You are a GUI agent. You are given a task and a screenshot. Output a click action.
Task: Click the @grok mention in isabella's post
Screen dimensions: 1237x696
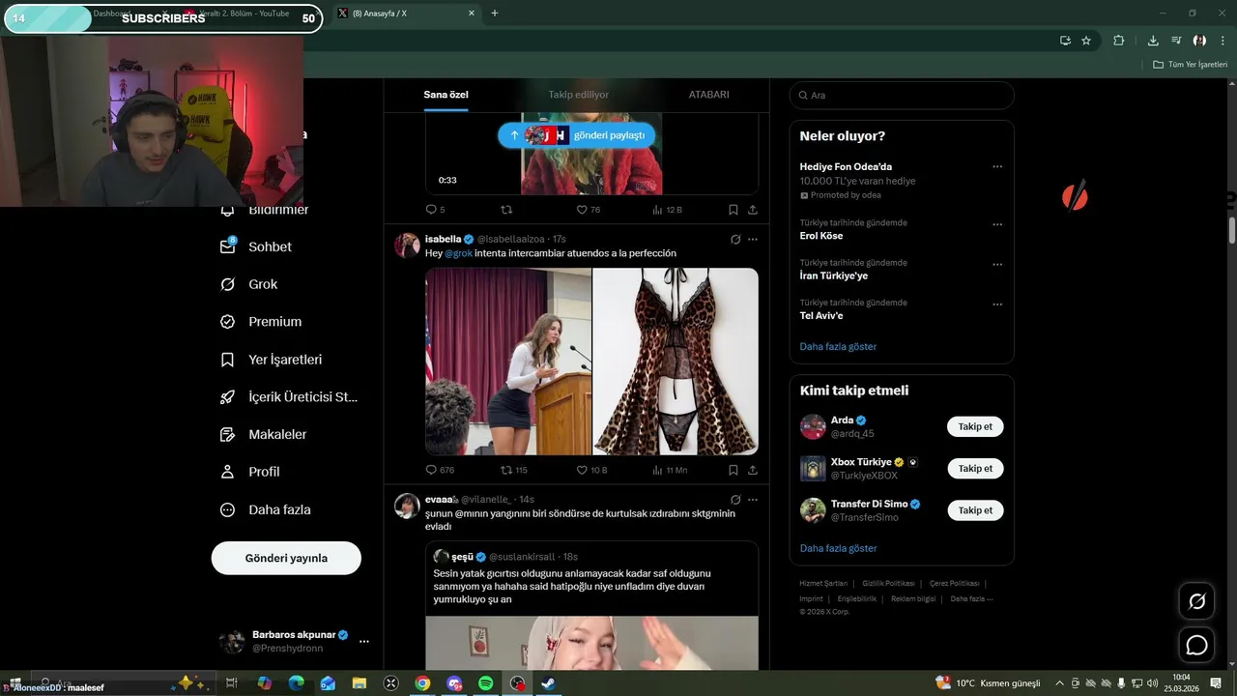458,253
